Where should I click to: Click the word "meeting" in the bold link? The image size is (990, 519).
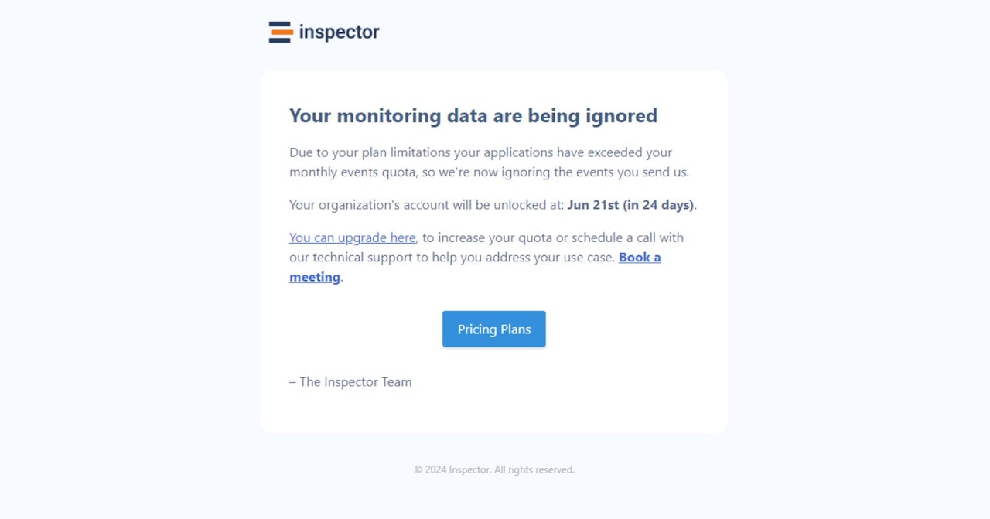[x=315, y=277]
